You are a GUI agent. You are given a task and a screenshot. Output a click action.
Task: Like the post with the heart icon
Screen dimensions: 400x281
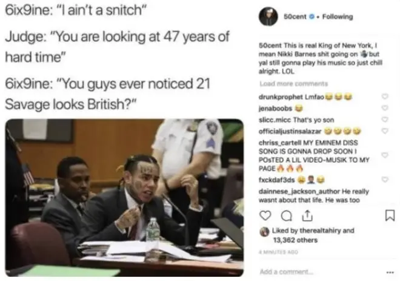pos(265,215)
